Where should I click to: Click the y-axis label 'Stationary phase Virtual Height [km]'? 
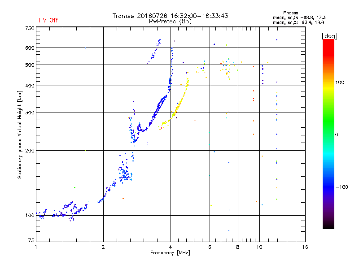pos(19,134)
